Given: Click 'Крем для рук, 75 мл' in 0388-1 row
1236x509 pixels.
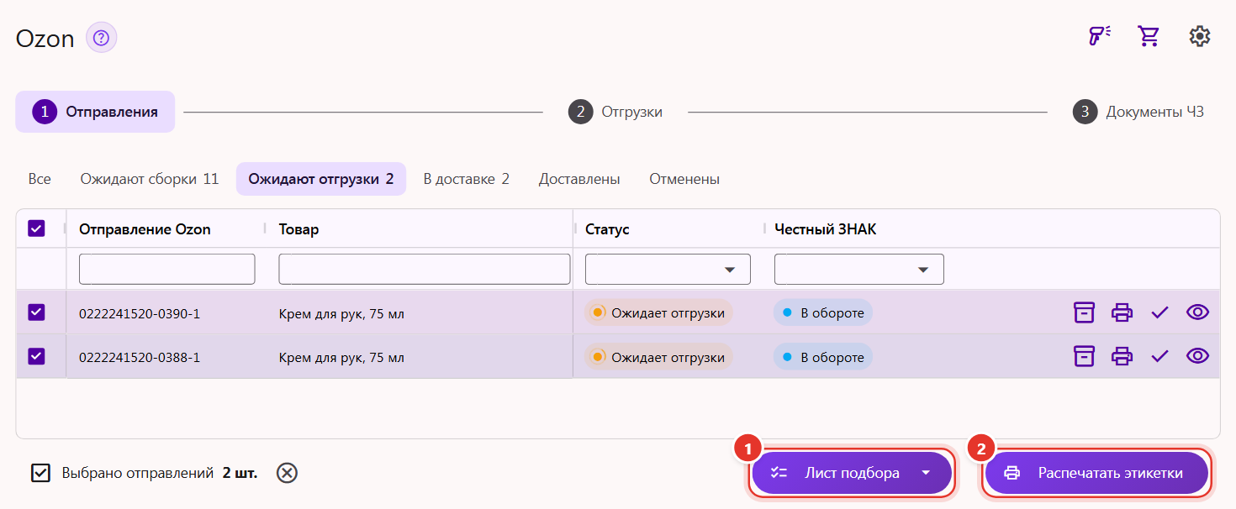Looking at the screenshot, I should point(341,357).
